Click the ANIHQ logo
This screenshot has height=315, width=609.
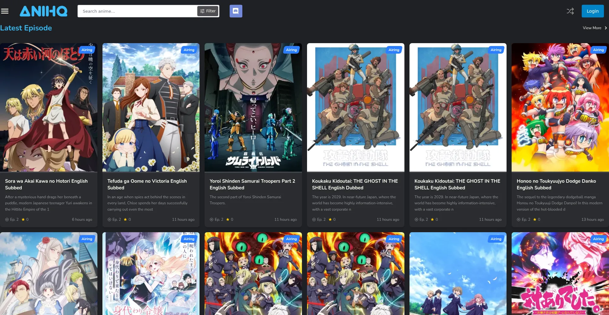(43, 11)
